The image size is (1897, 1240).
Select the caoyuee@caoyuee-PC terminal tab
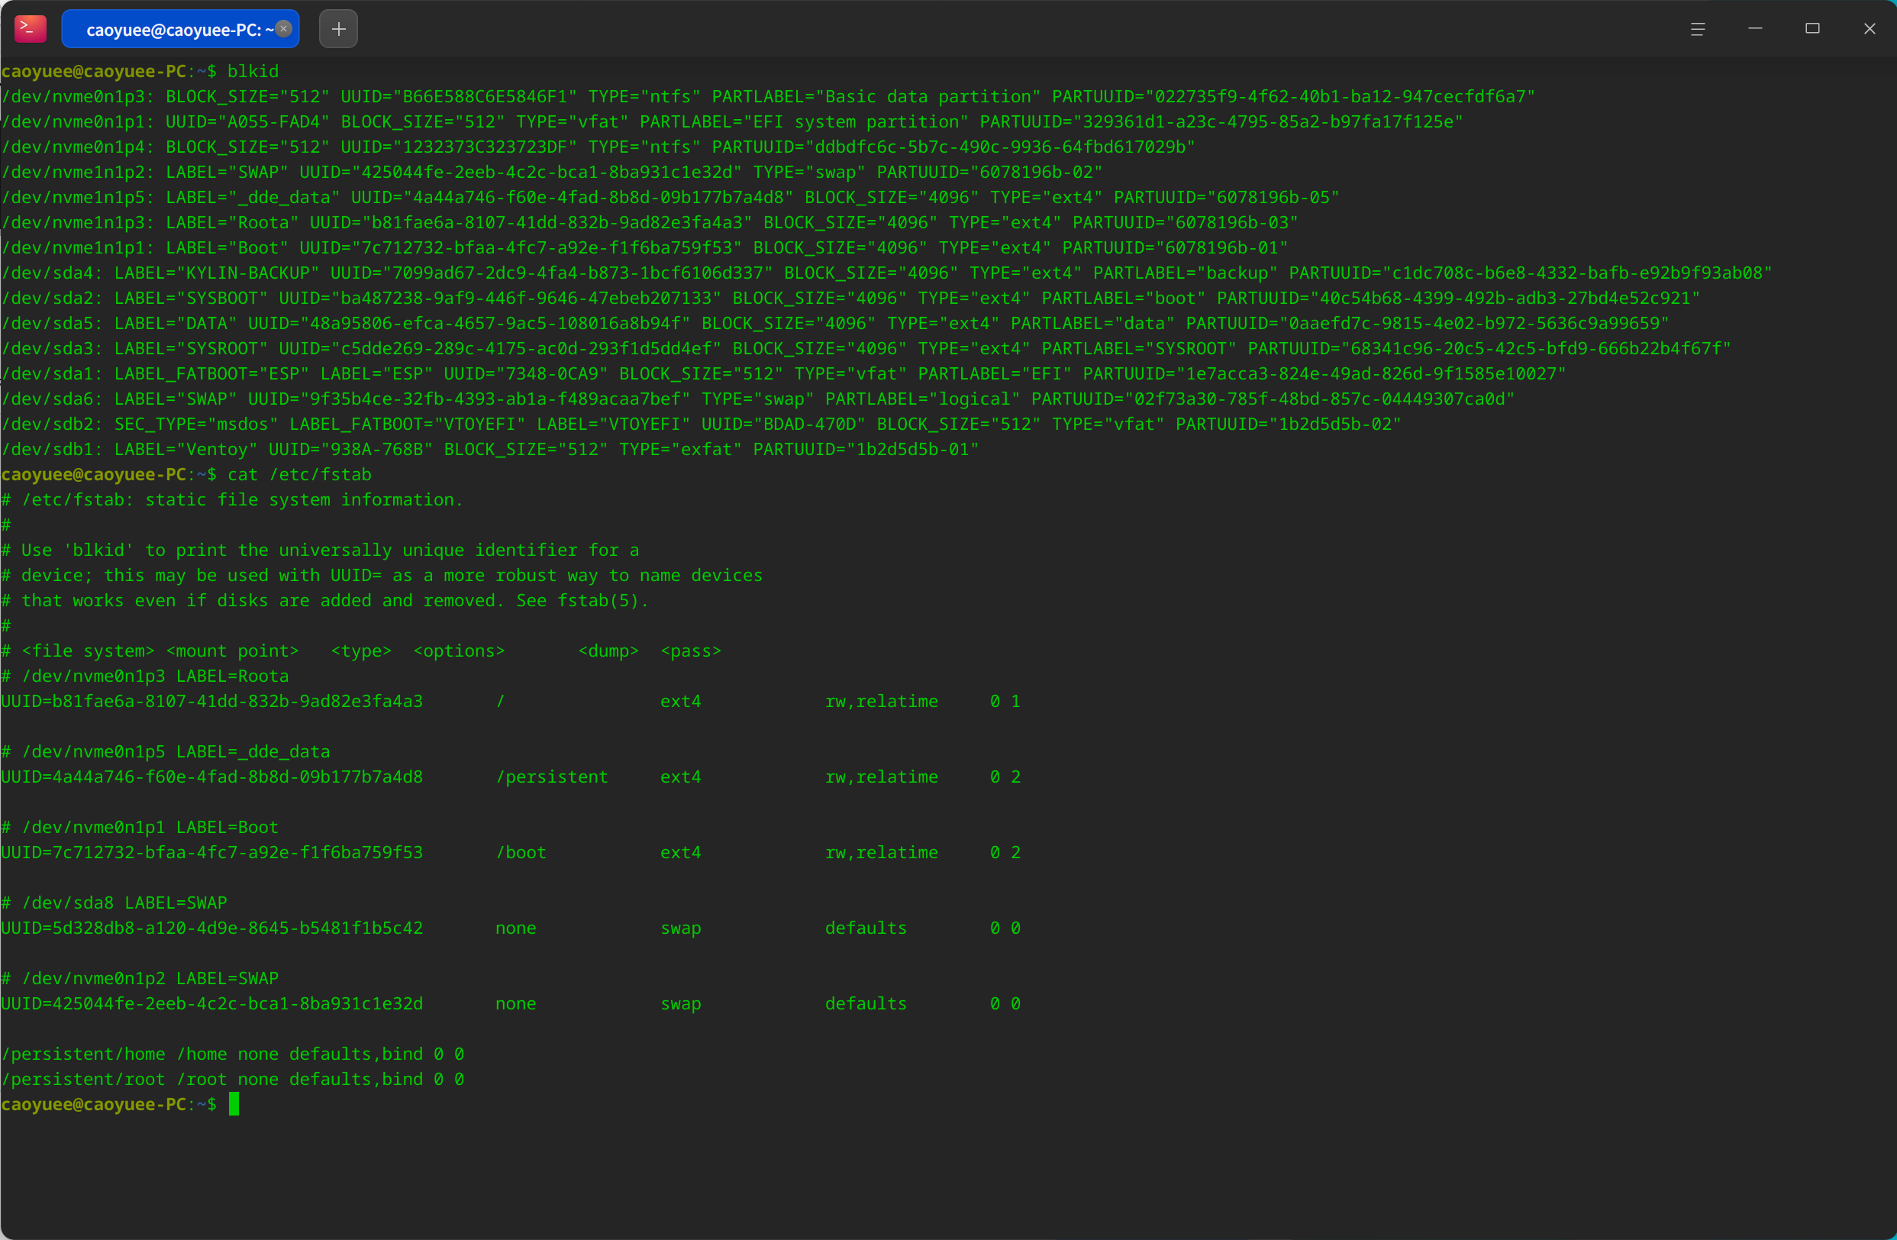[180, 29]
